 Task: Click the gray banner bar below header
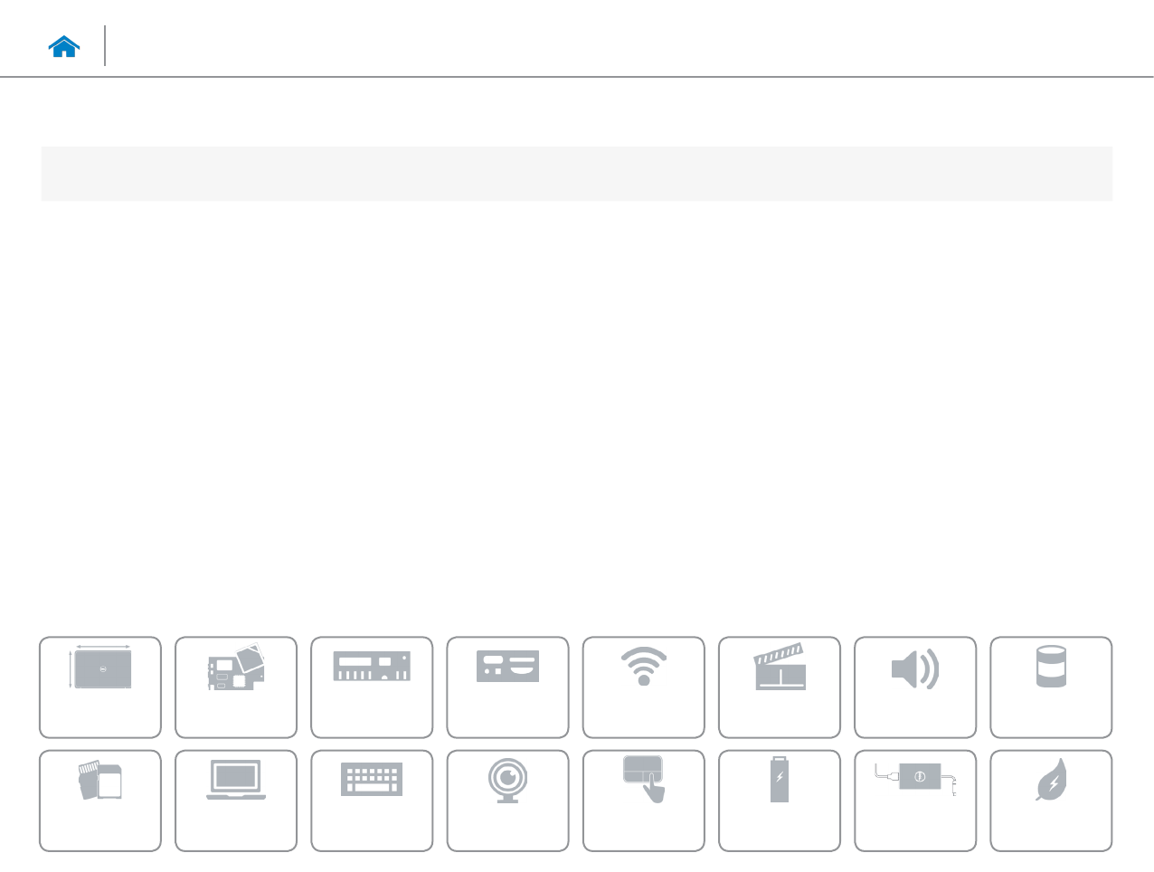click(576, 174)
